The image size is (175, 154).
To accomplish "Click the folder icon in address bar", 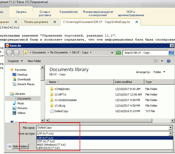I will coord(26,52).
